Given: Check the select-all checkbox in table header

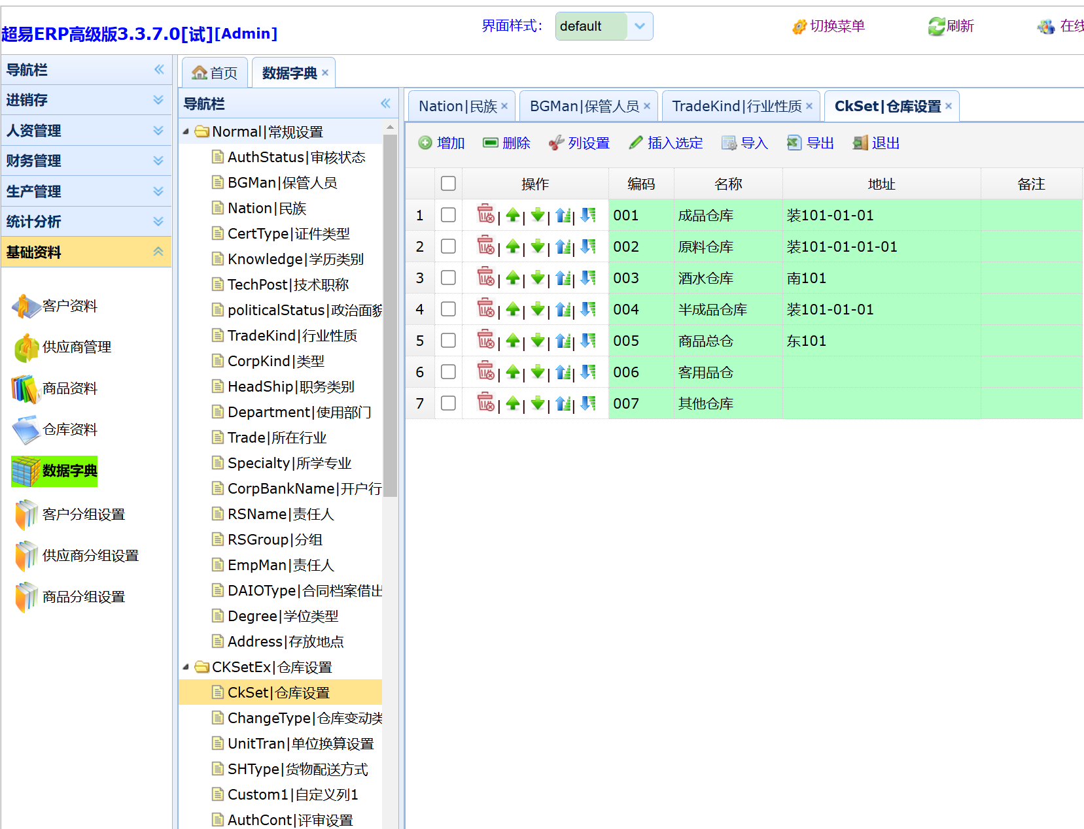Looking at the screenshot, I should click(x=448, y=184).
